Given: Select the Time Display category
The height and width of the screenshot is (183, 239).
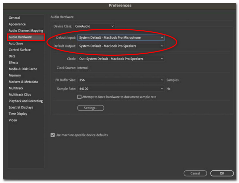Looking at the screenshot, I should (18, 114).
